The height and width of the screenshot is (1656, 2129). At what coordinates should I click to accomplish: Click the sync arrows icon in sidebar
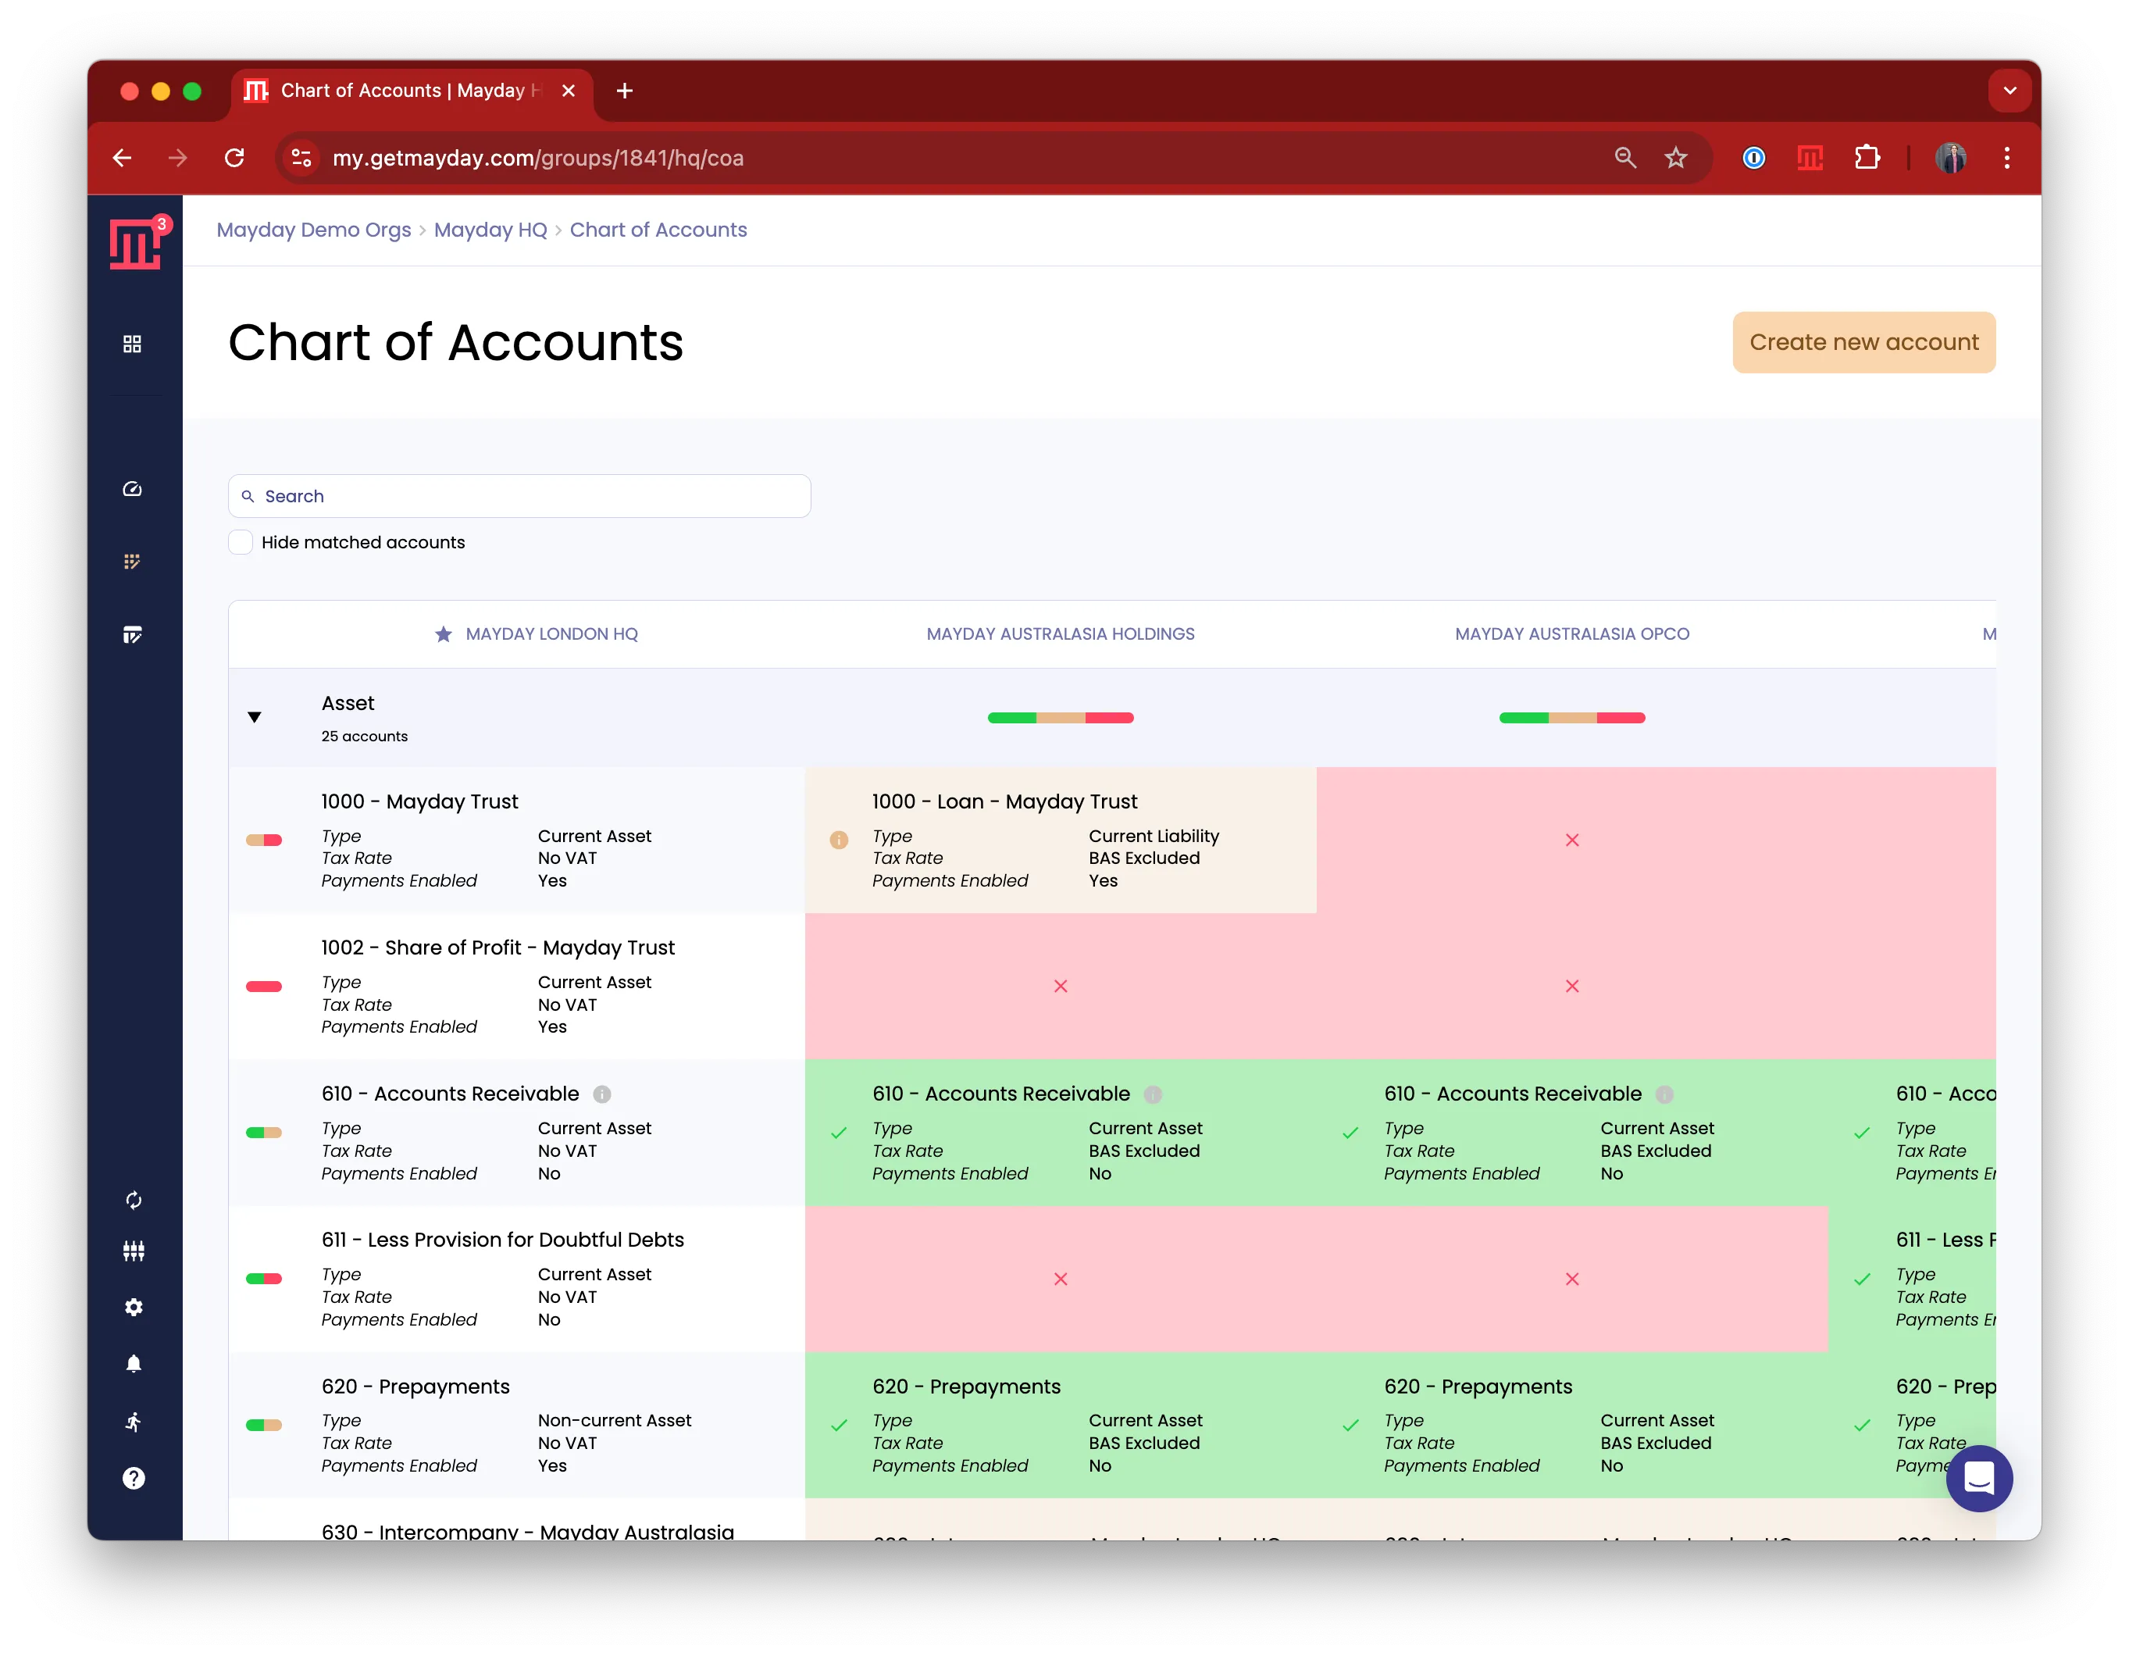pos(134,1201)
